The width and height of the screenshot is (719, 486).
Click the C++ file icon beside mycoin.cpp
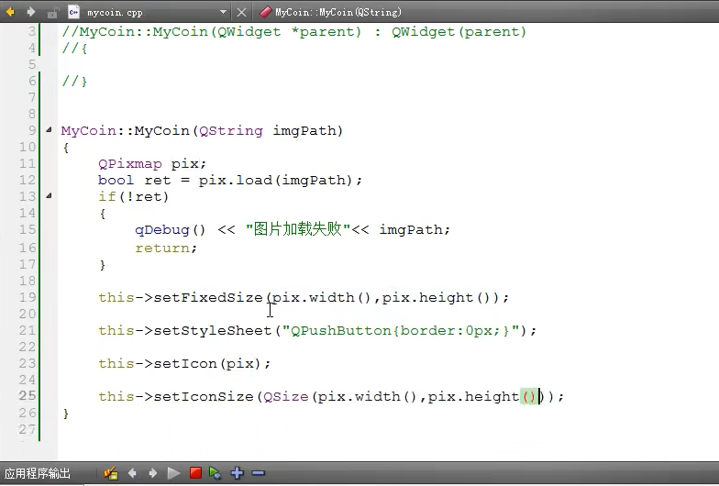73,12
